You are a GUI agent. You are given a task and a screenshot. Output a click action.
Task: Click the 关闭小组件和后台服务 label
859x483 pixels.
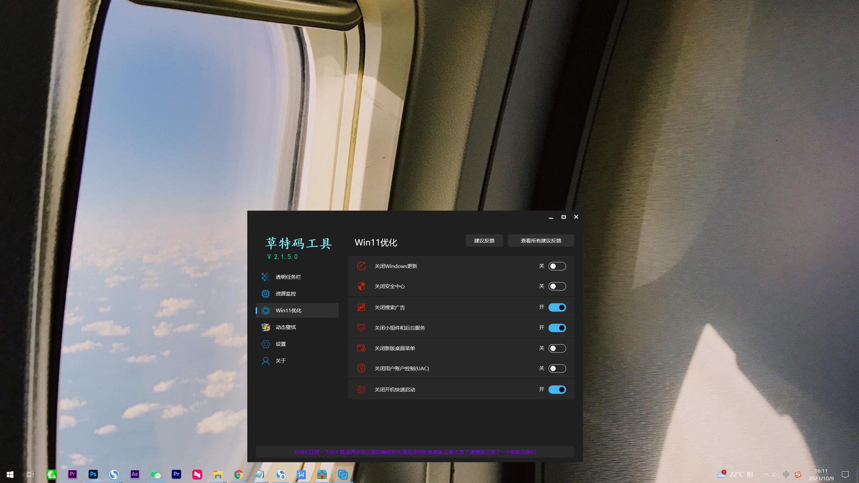(400, 328)
